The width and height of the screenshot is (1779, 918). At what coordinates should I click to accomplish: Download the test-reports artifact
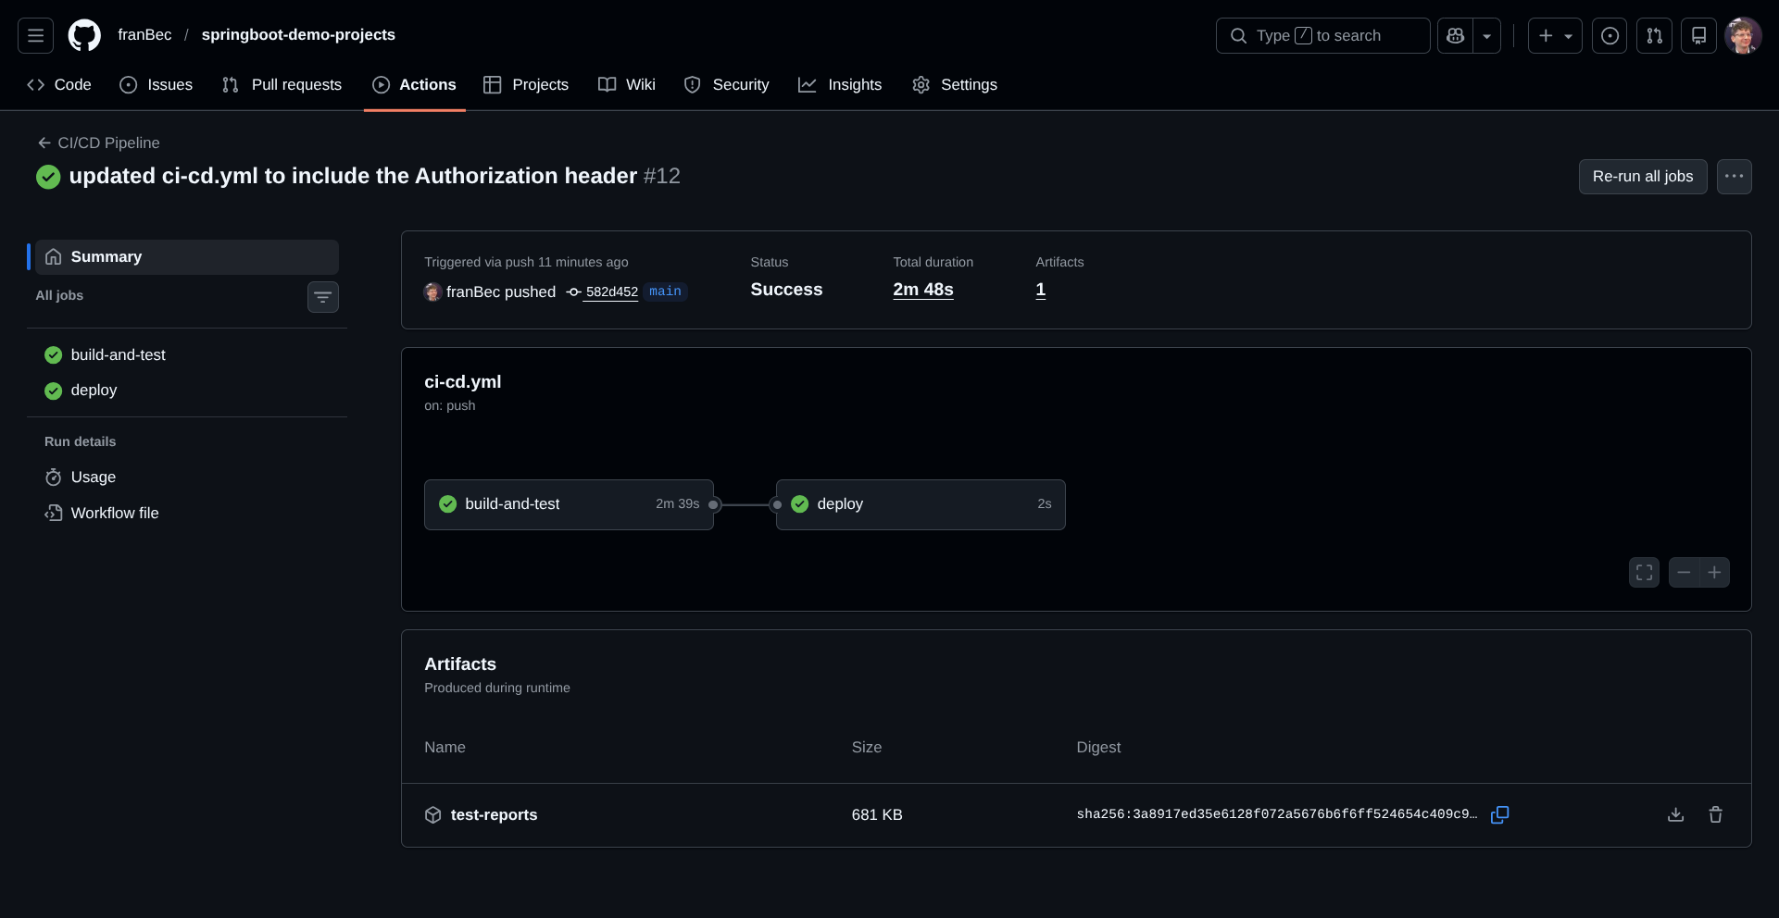(1675, 814)
